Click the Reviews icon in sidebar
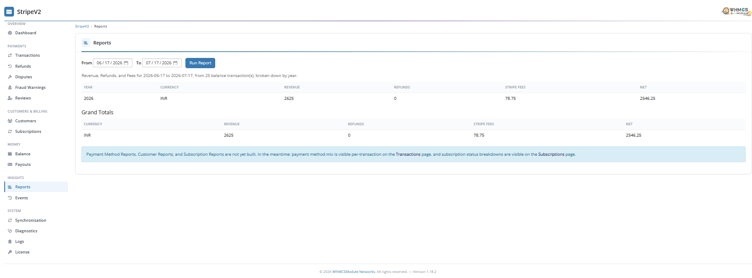The image size is (752, 278). click(x=10, y=98)
